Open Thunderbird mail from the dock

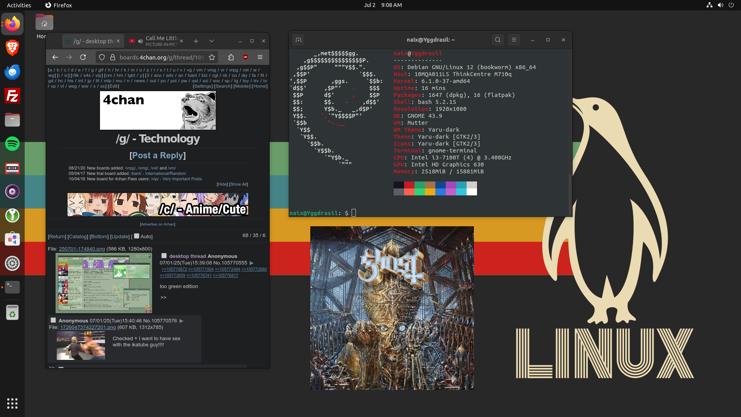(x=12, y=72)
